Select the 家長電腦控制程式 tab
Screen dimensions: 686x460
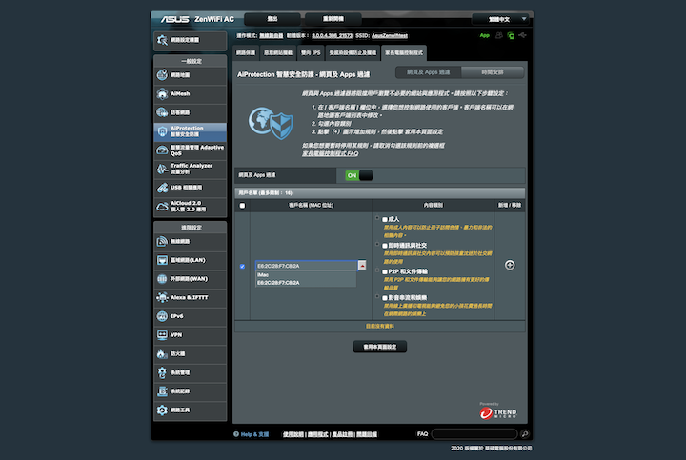pyautogui.click(x=404, y=53)
